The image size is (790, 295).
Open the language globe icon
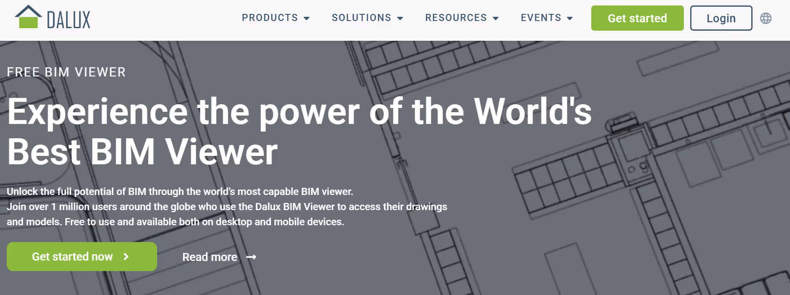[766, 18]
